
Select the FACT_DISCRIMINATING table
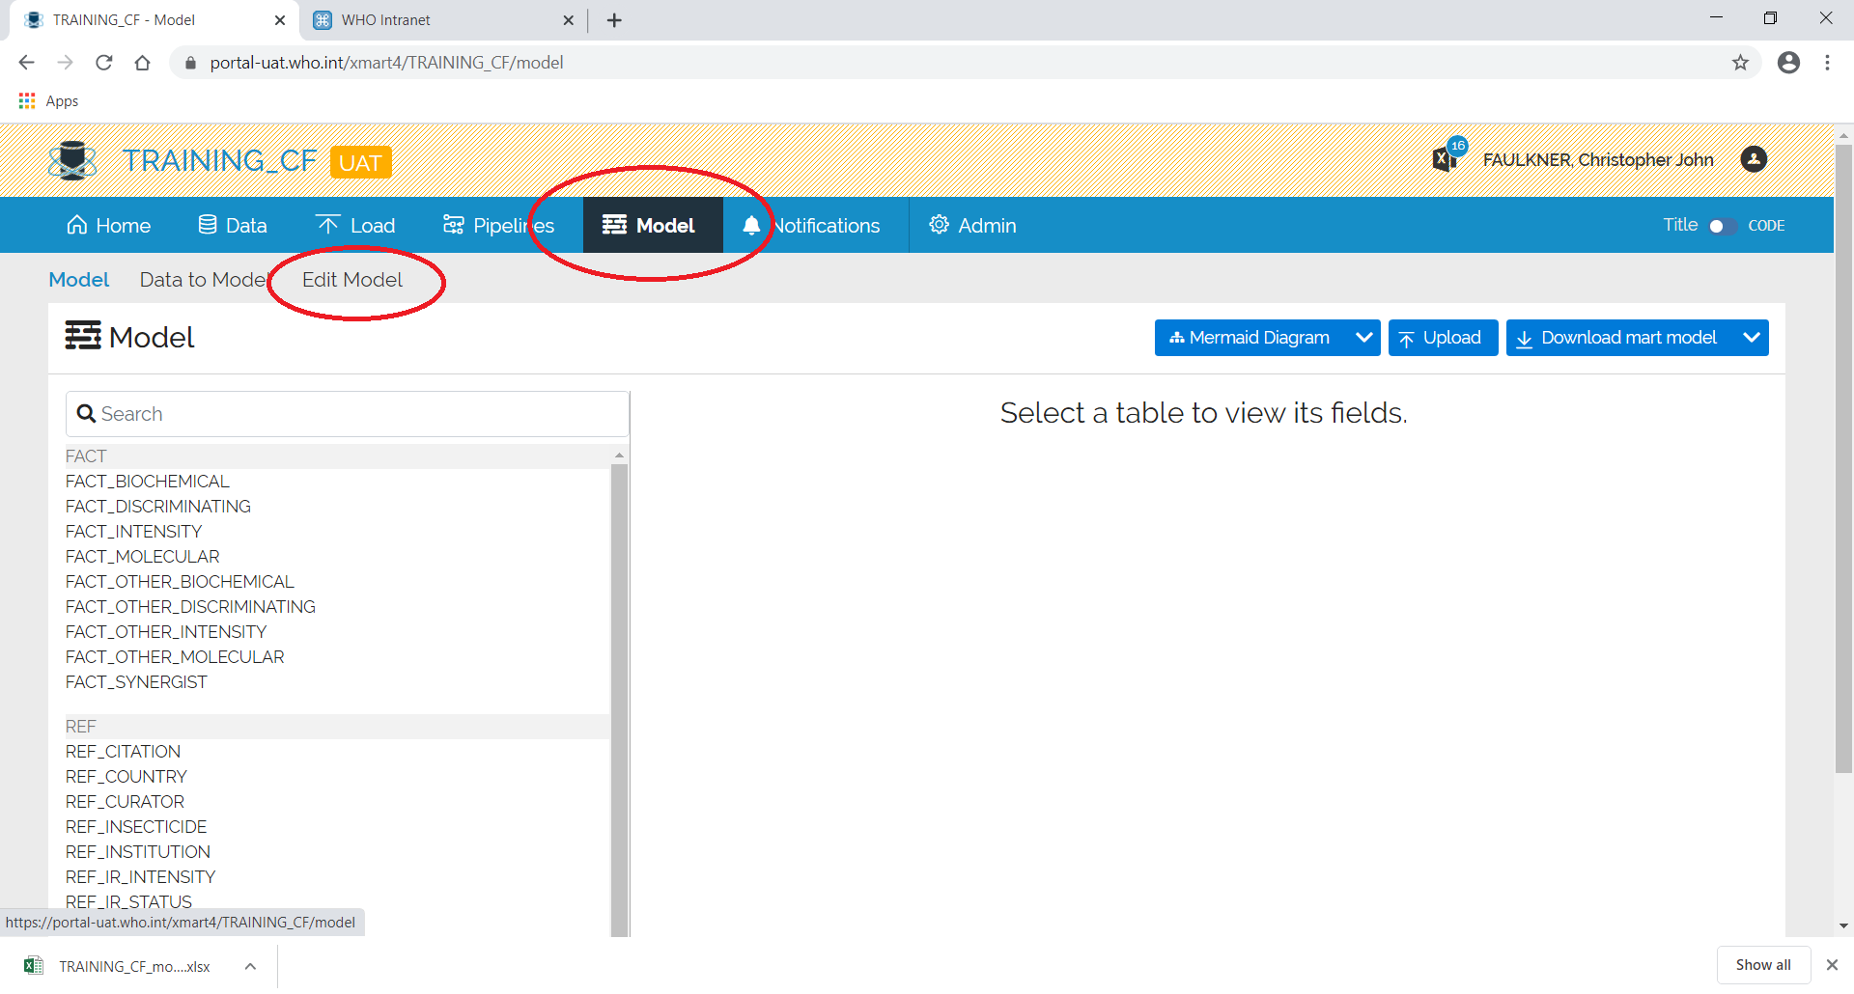pyautogui.click(x=158, y=507)
